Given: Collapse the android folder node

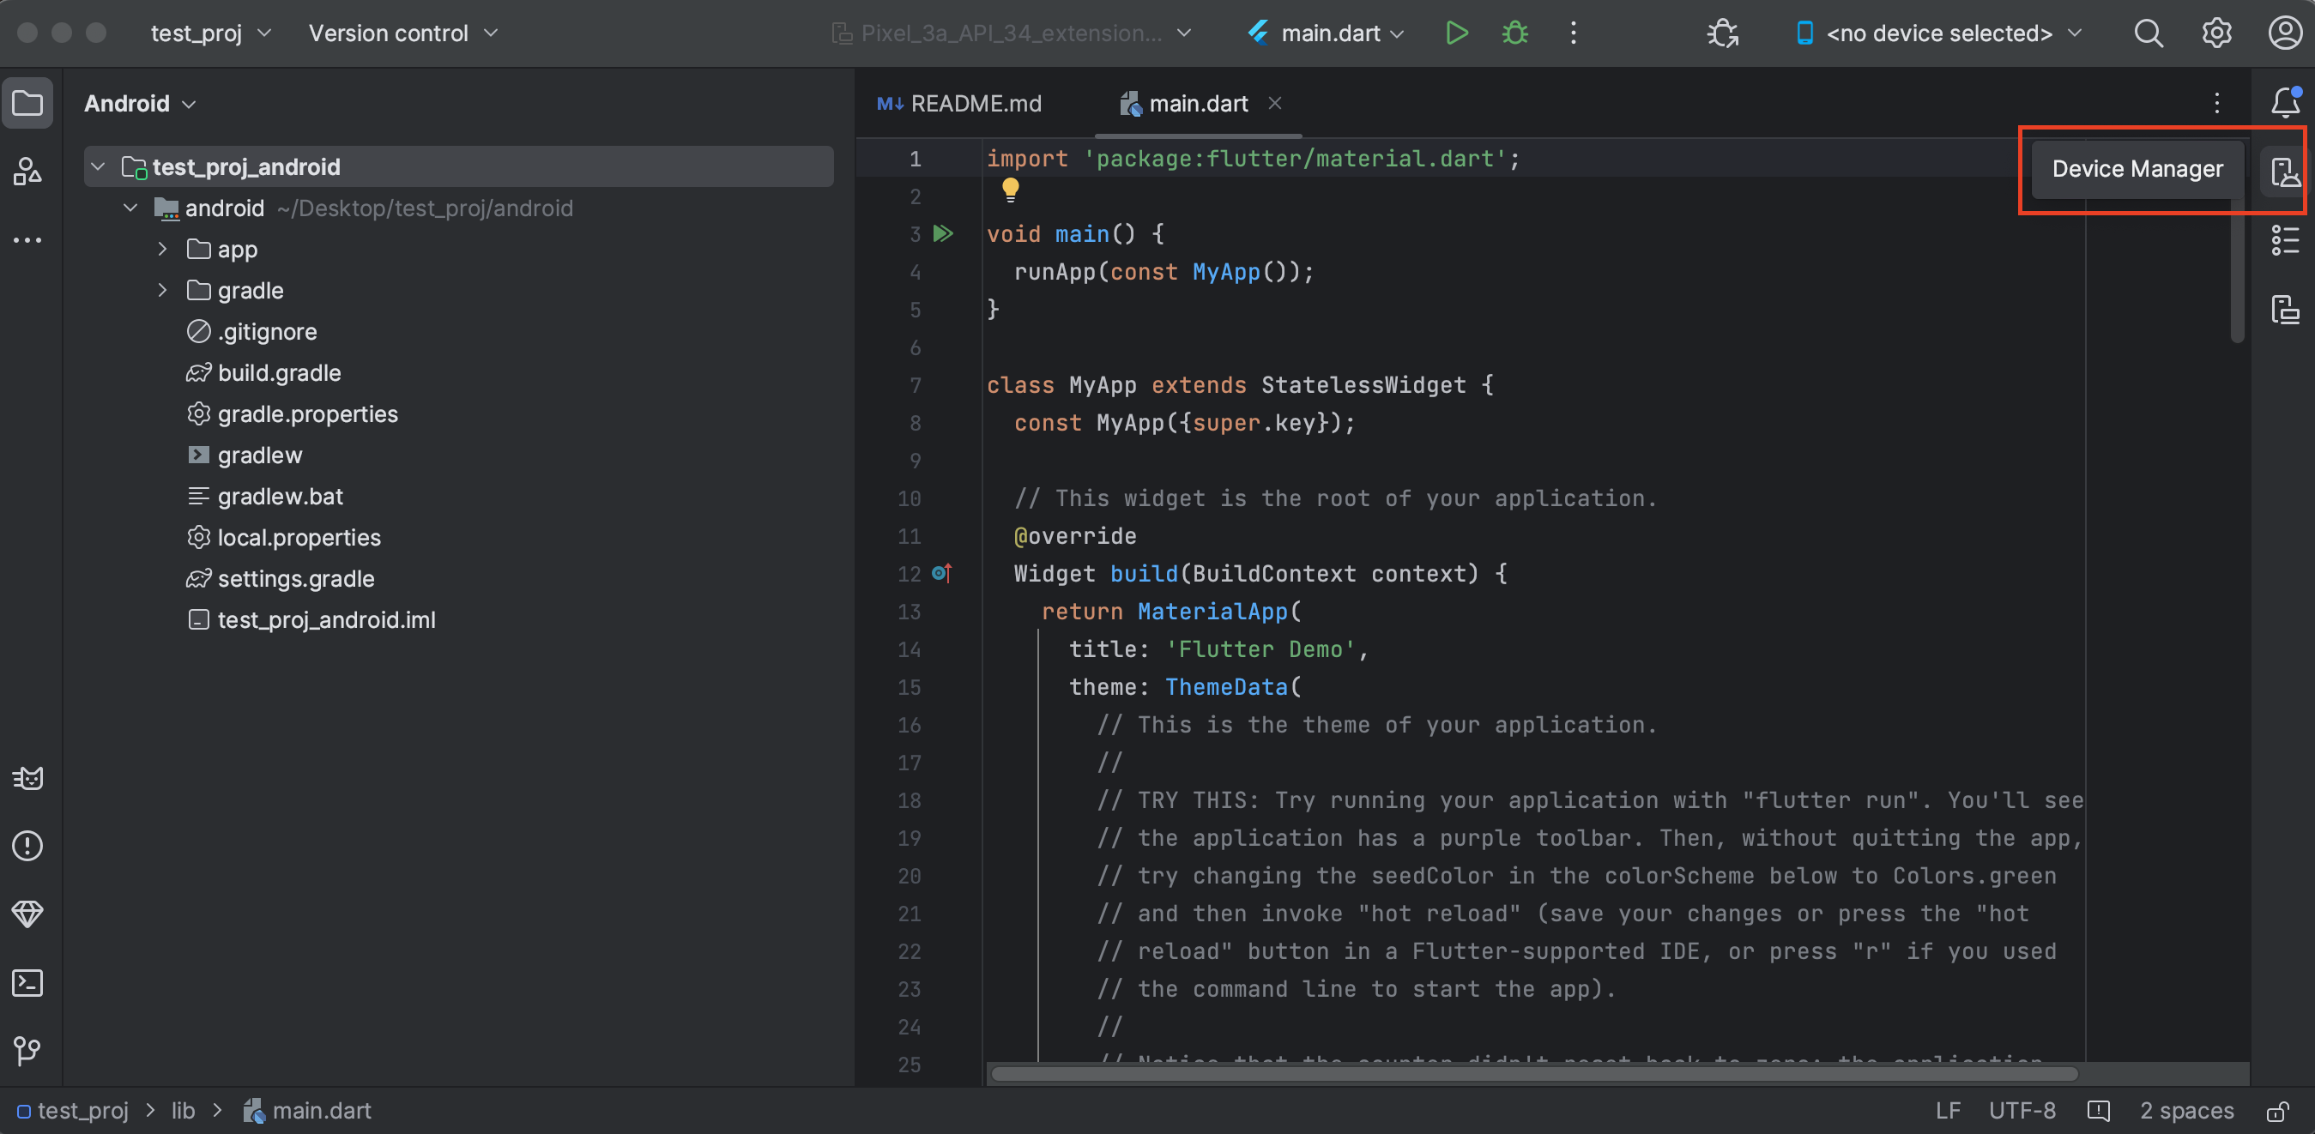Looking at the screenshot, I should tap(130, 208).
